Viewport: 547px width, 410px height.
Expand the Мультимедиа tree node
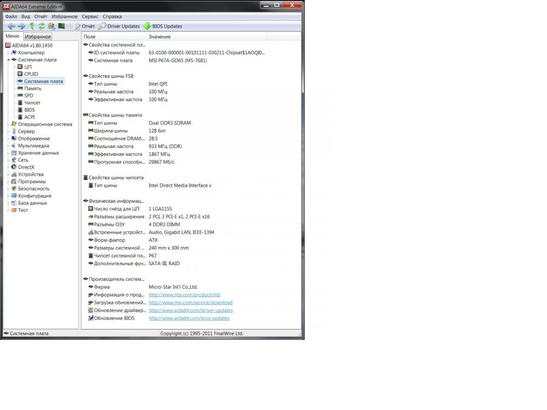pos(8,146)
